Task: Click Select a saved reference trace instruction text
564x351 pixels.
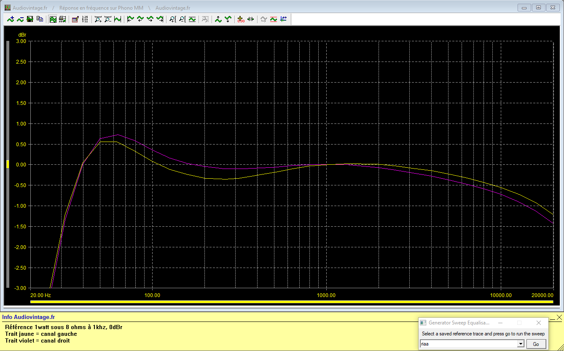Action: point(483,334)
